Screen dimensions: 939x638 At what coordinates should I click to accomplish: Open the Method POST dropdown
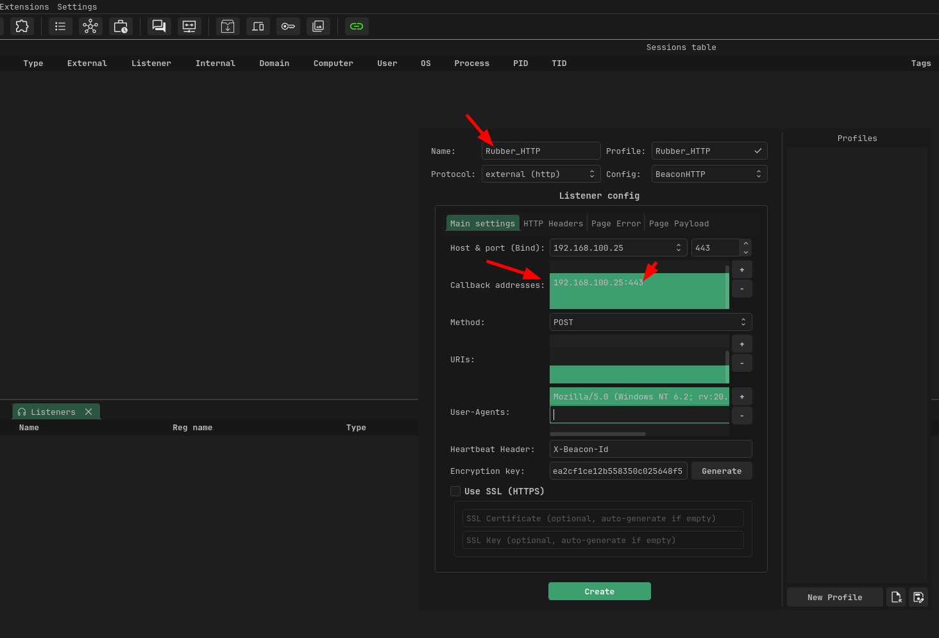click(650, 323)
